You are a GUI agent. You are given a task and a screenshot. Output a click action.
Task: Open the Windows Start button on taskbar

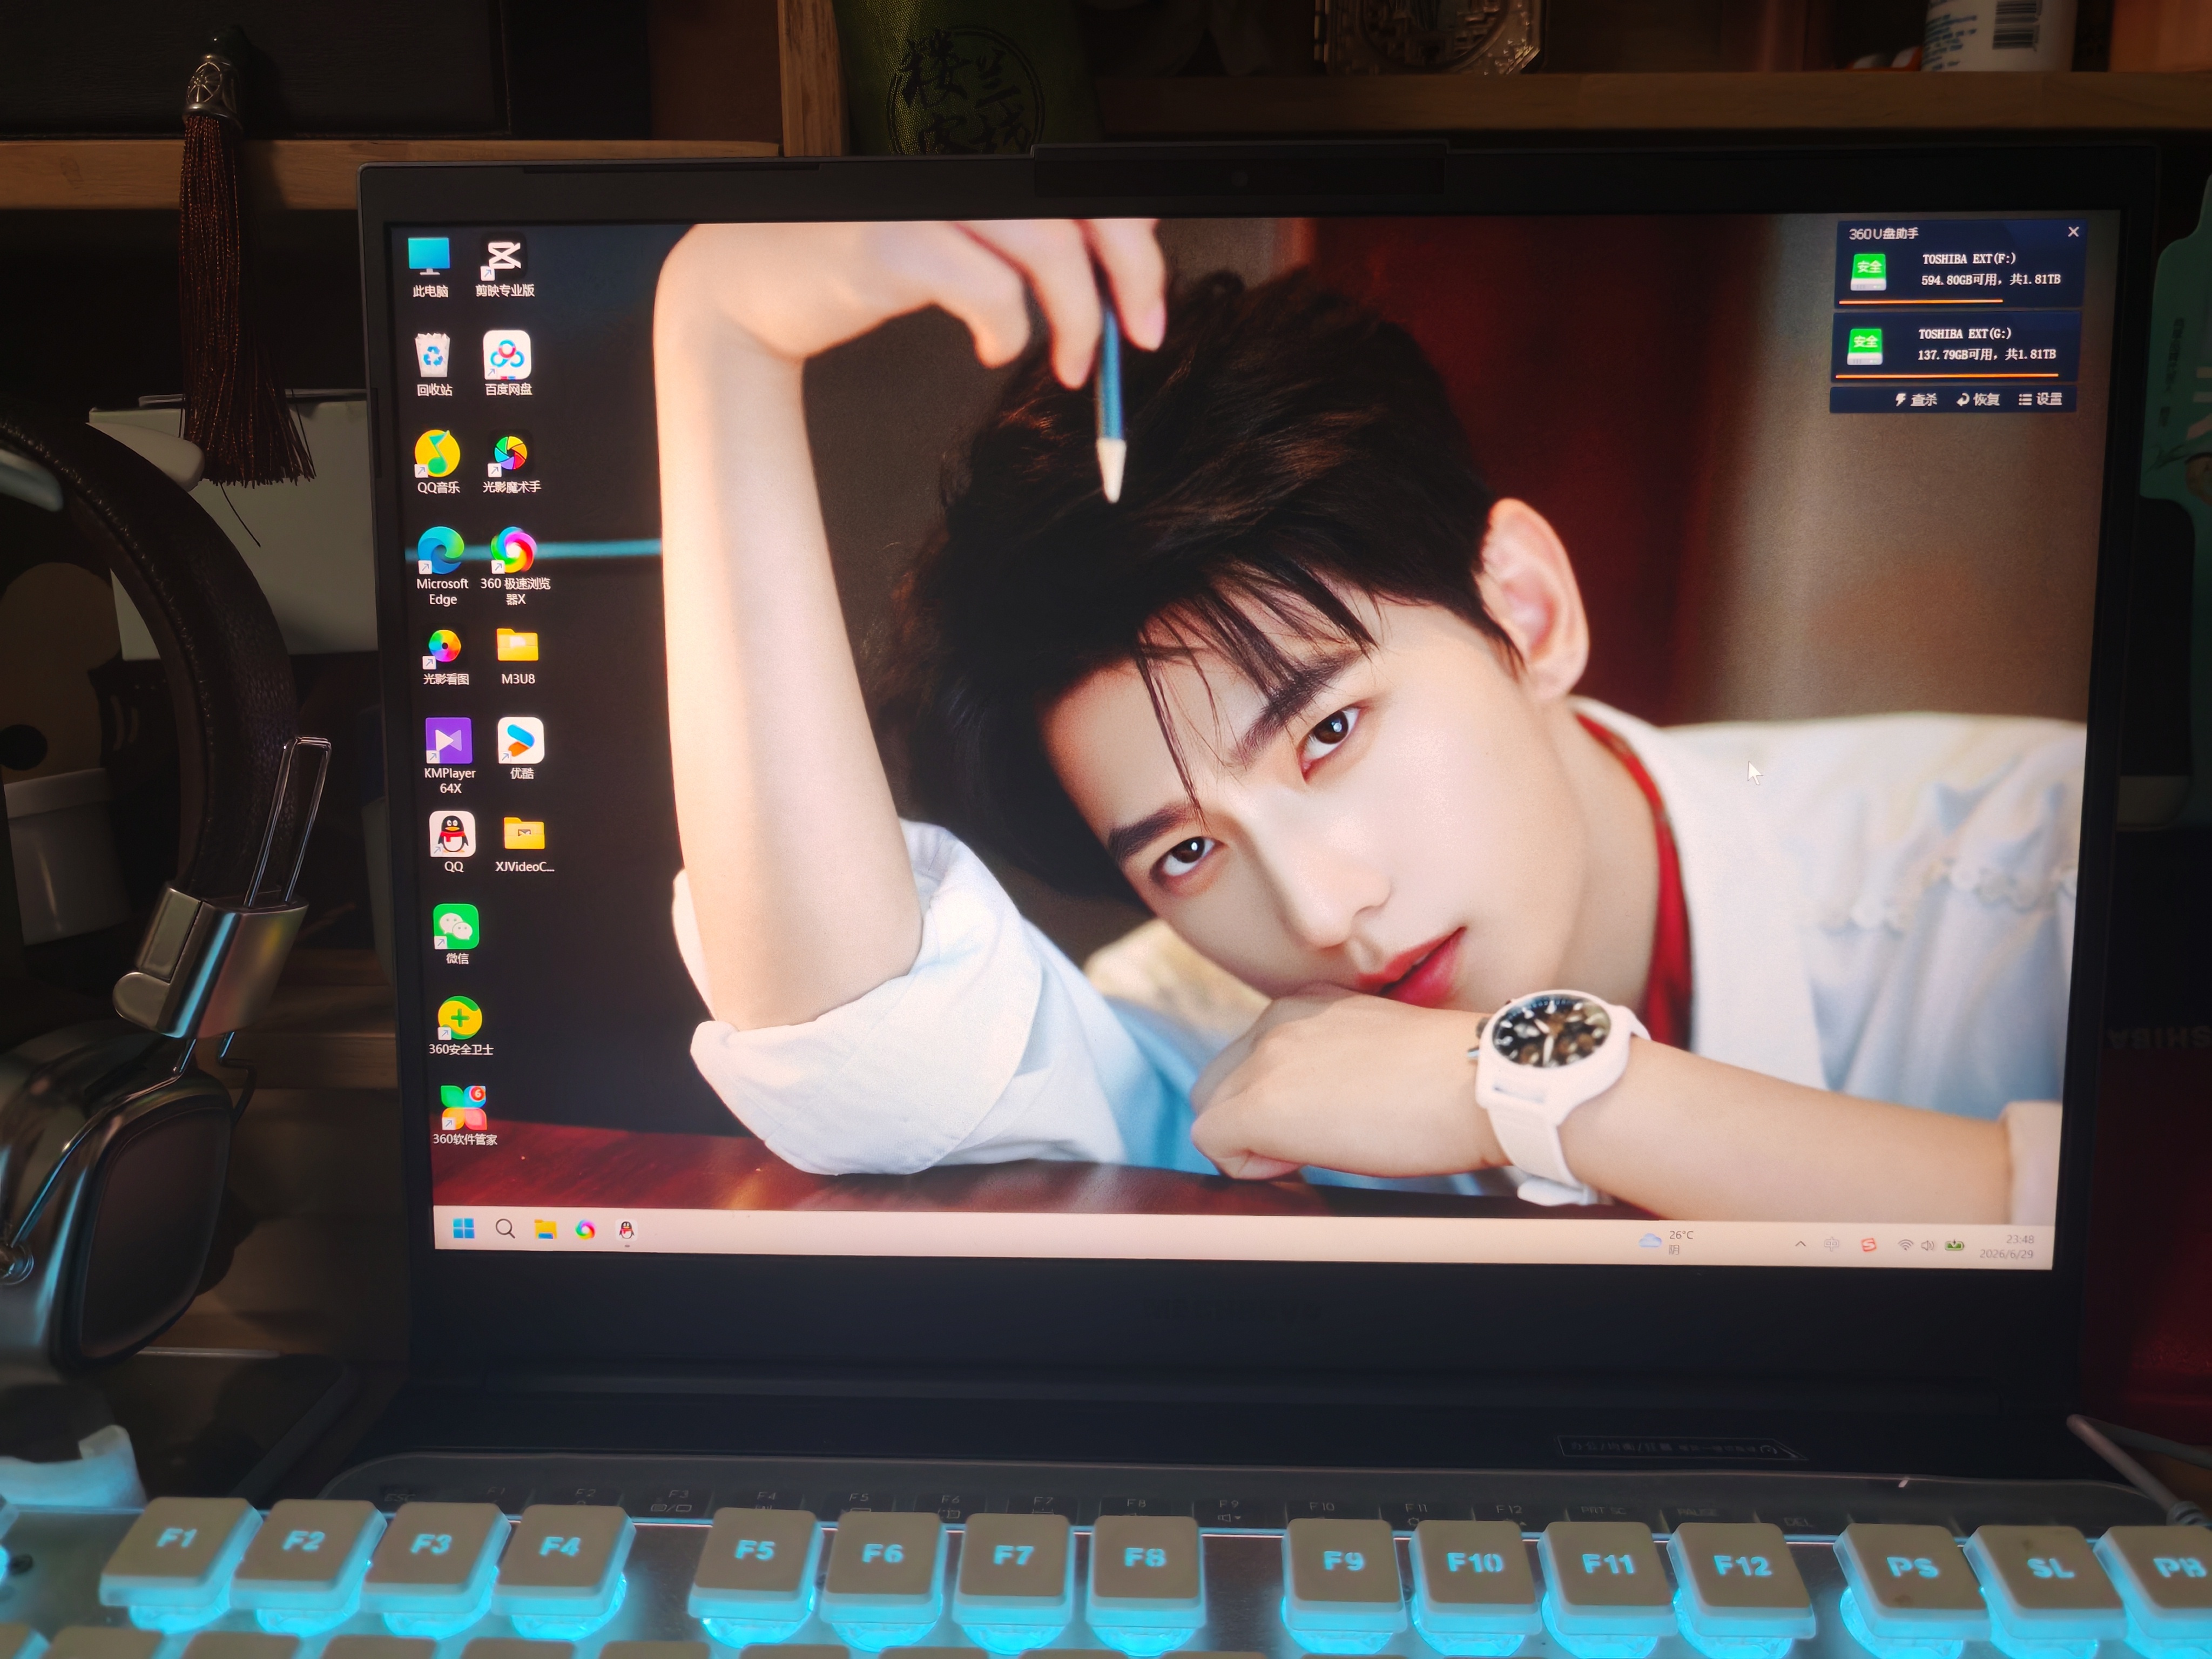(464, 1229)
